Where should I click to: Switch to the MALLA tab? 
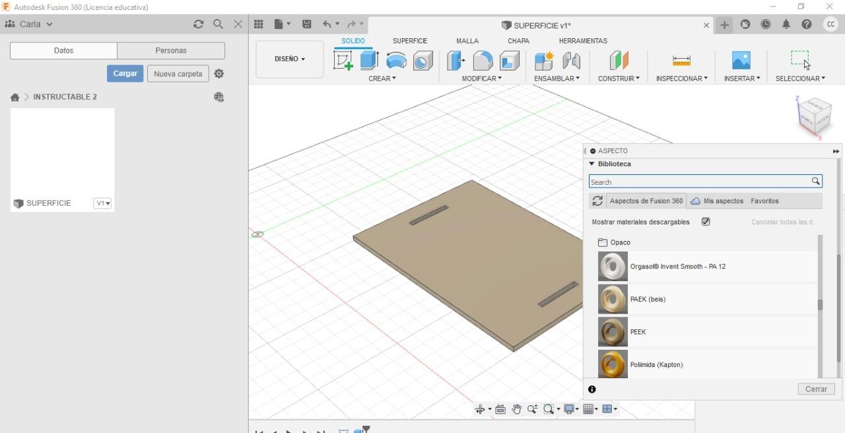coord(467,41)
